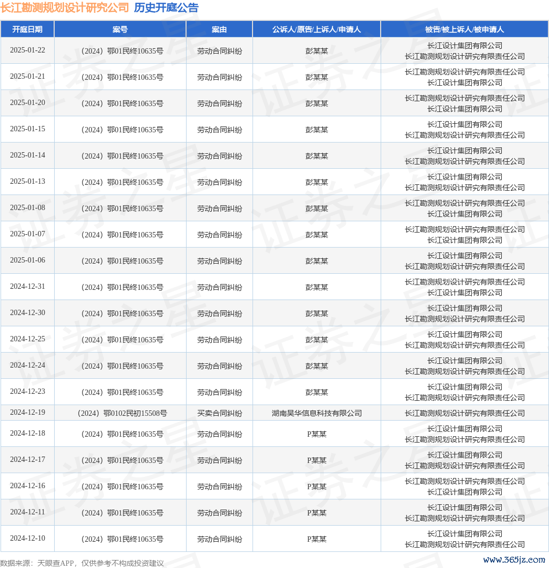
Task: Select the 案由 column header
Action: (219, 29)
